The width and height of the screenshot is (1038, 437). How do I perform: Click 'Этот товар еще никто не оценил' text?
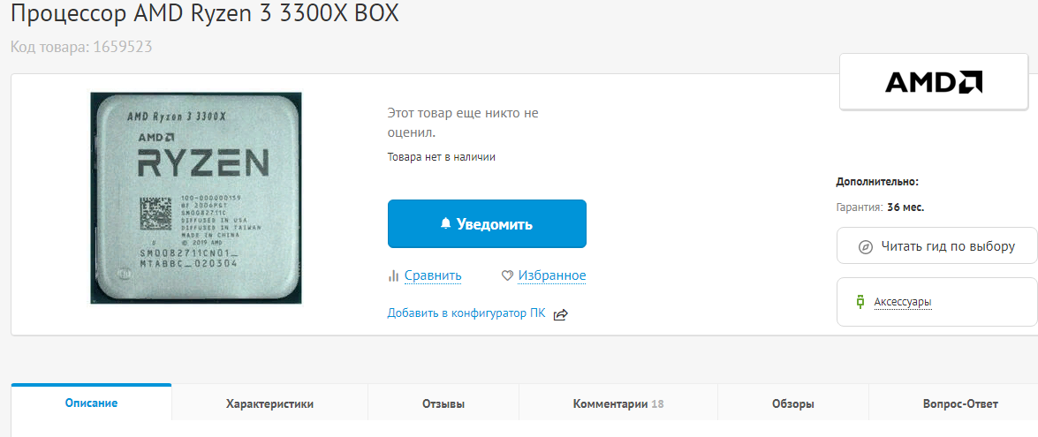pyautogui.click(x=463, y=123)
